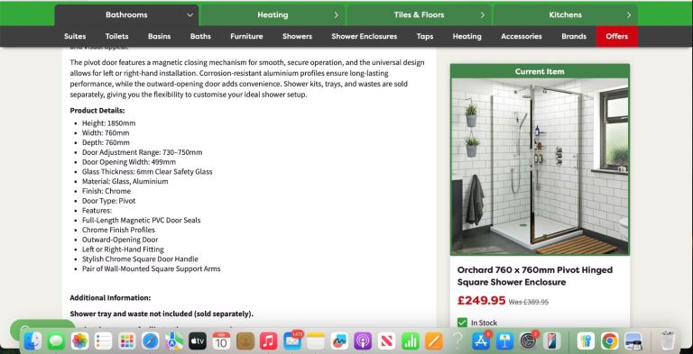This screenshot has height=354, width=693.
Task: Expand the Bathrooms dropdown chevron
Action: [190, 15]
